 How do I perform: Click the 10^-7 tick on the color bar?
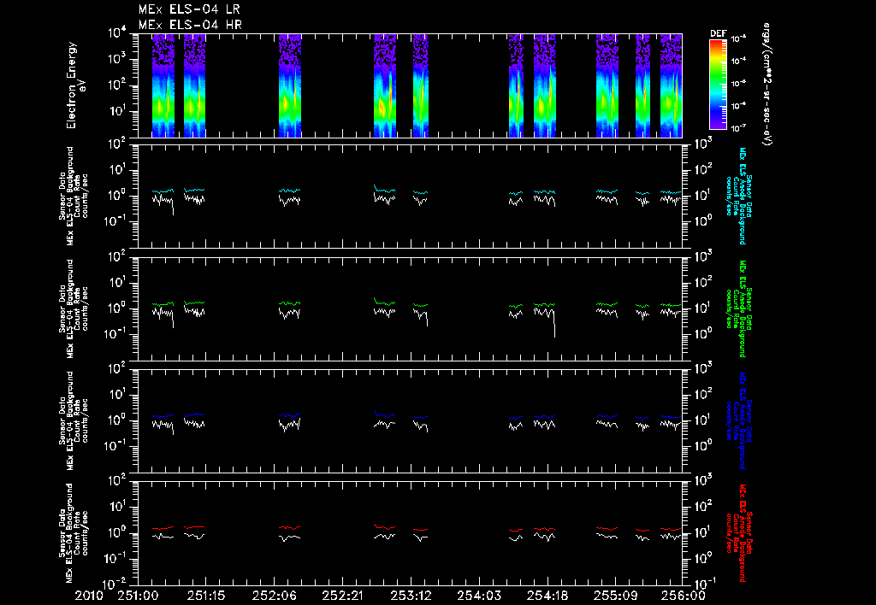pos(739,128)
